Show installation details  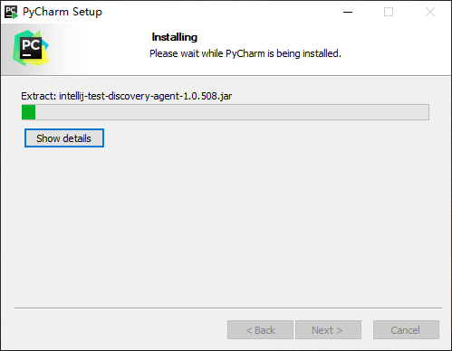pyautogui.click(x=64, y=138)
